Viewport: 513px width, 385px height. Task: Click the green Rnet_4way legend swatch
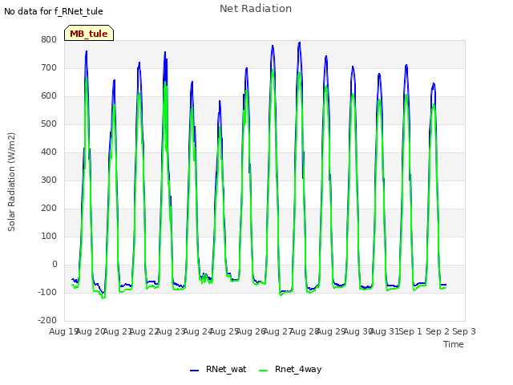264,371
